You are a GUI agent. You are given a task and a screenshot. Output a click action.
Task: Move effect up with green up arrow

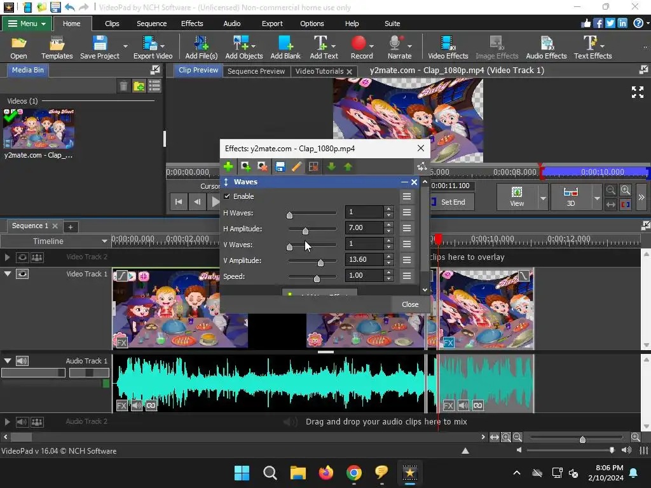click(x=348, y=167)
